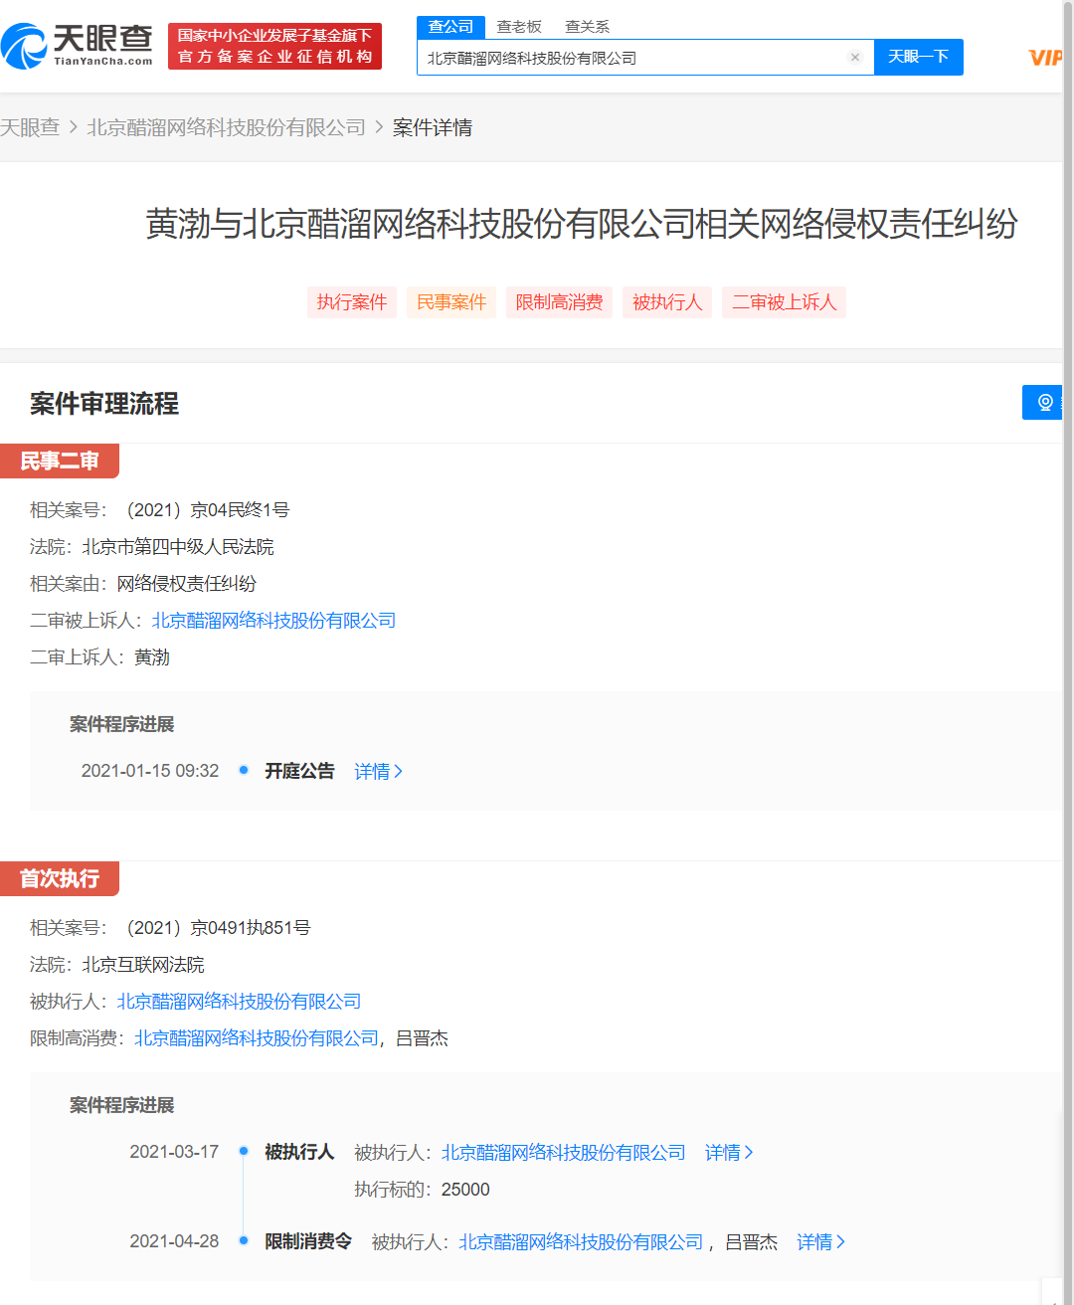The height and width of the screenshot is (1305, 1074).
Task: Click the 天眼一下 search button
Action: click(918, 57)
